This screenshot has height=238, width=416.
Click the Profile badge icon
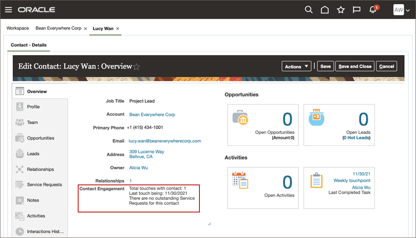20,107
